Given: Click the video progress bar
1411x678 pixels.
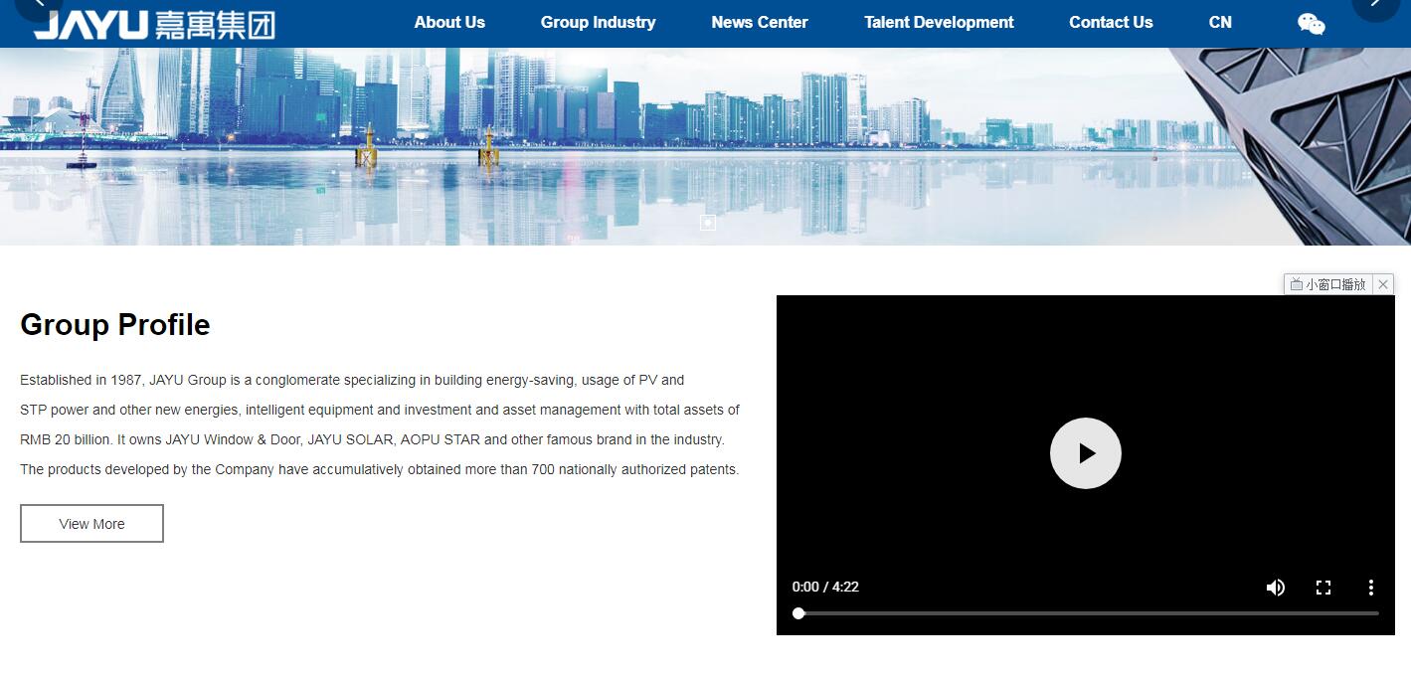Looking at the screenshot, I should (x=1086, y=613).
